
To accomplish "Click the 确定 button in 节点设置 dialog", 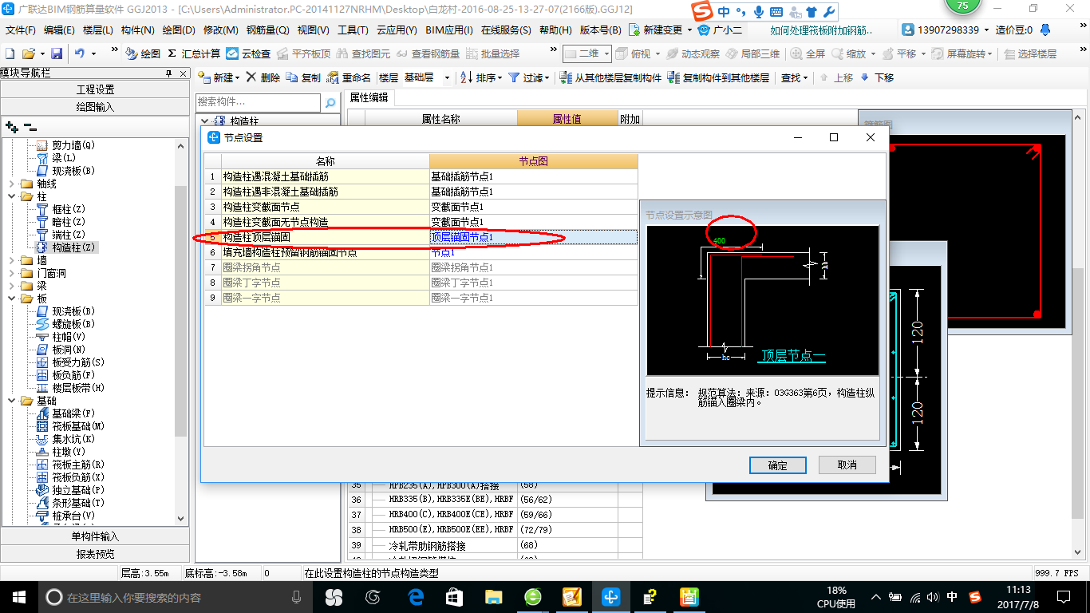I will pos(778,465).
